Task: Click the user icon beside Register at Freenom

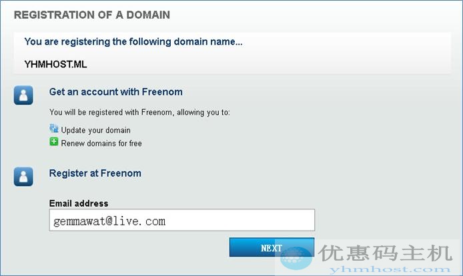Action: coord(23,177)
